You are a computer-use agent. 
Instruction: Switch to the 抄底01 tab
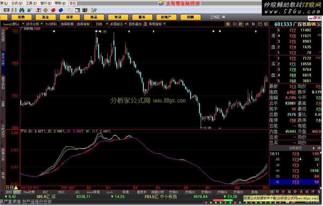click(x=174, y=192)
